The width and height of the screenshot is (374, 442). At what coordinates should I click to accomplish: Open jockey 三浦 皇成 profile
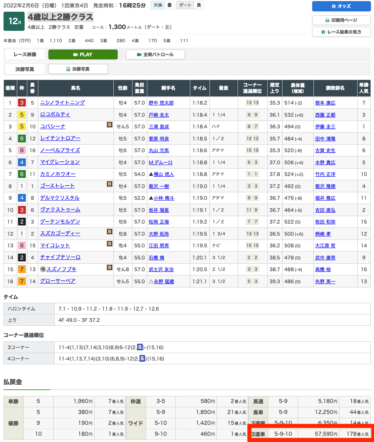point(159,126)
